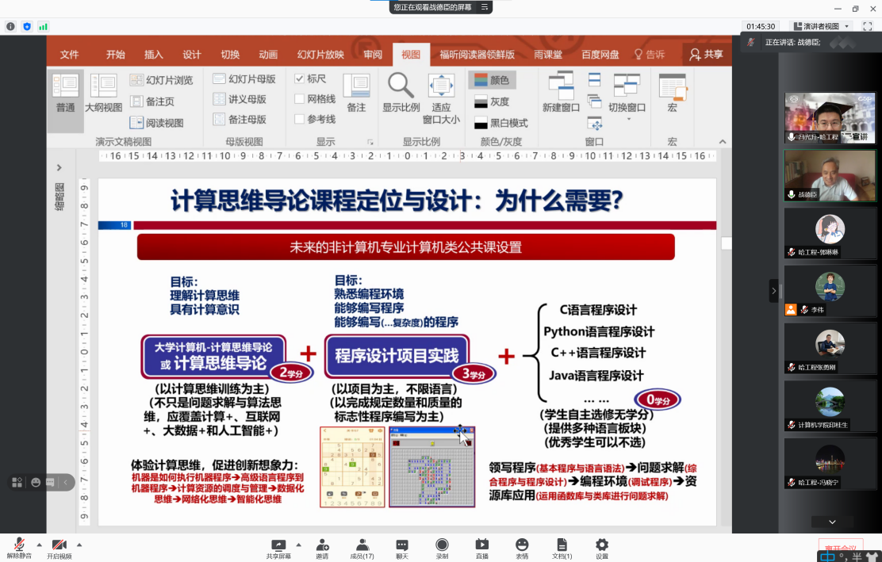Open audio options arrow beside 解除静音
The width and height of the screenshot is (882, 562).
click(39, 545)
